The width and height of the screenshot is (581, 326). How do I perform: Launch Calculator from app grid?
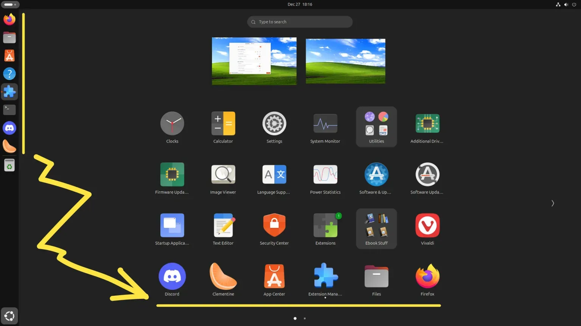point(223,127)
